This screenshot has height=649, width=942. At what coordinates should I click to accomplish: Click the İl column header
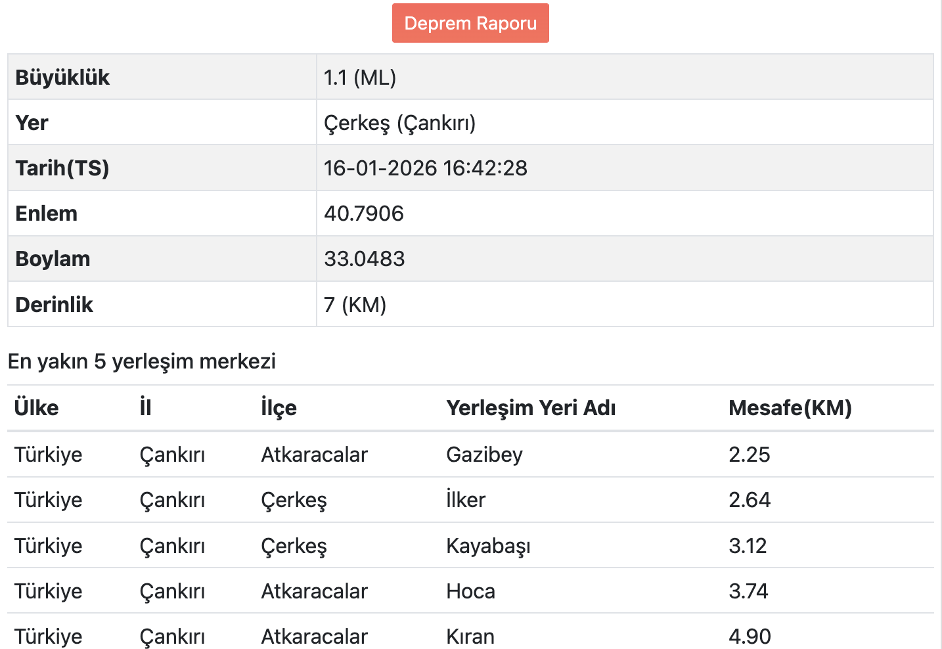click(146, 408)
